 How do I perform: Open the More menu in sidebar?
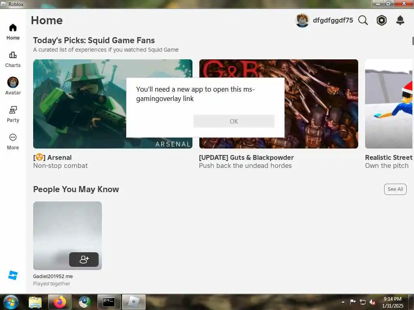coord(13,142)
